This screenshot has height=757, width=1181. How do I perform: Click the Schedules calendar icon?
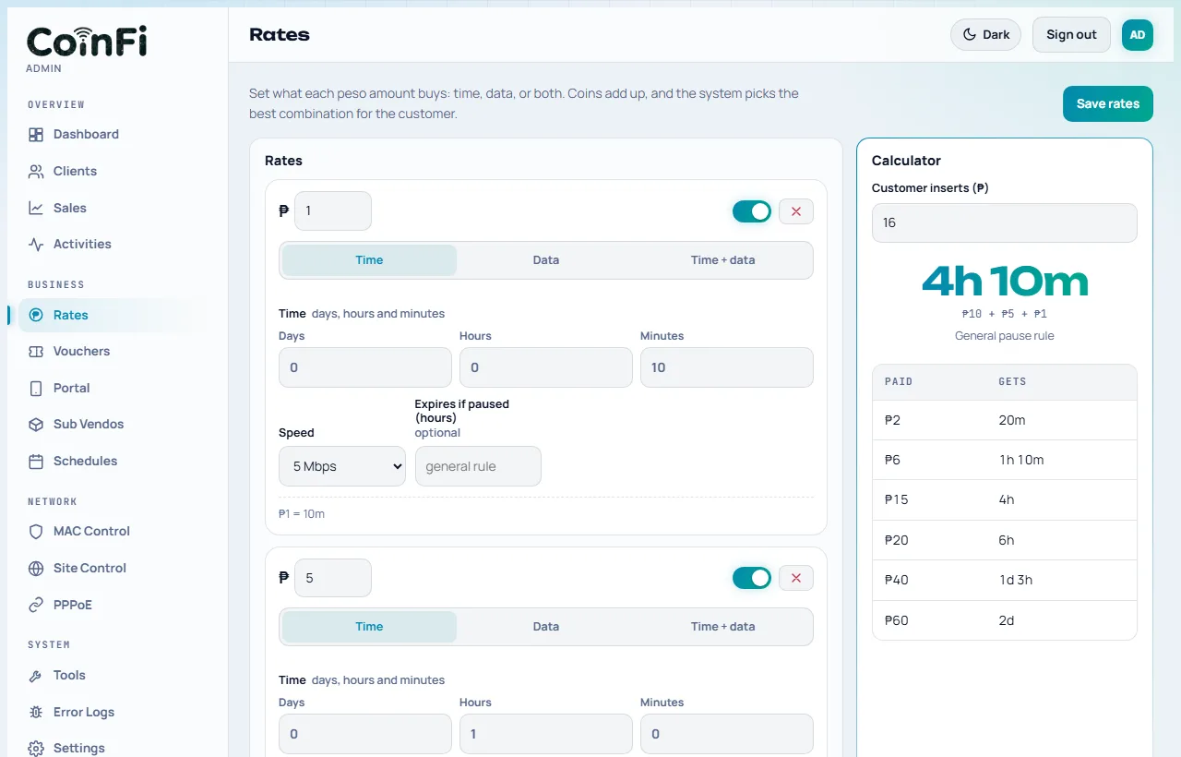36,462
